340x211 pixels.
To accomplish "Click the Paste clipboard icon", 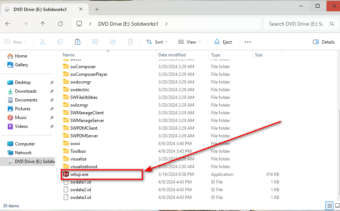I will click(x=78, y=42).
